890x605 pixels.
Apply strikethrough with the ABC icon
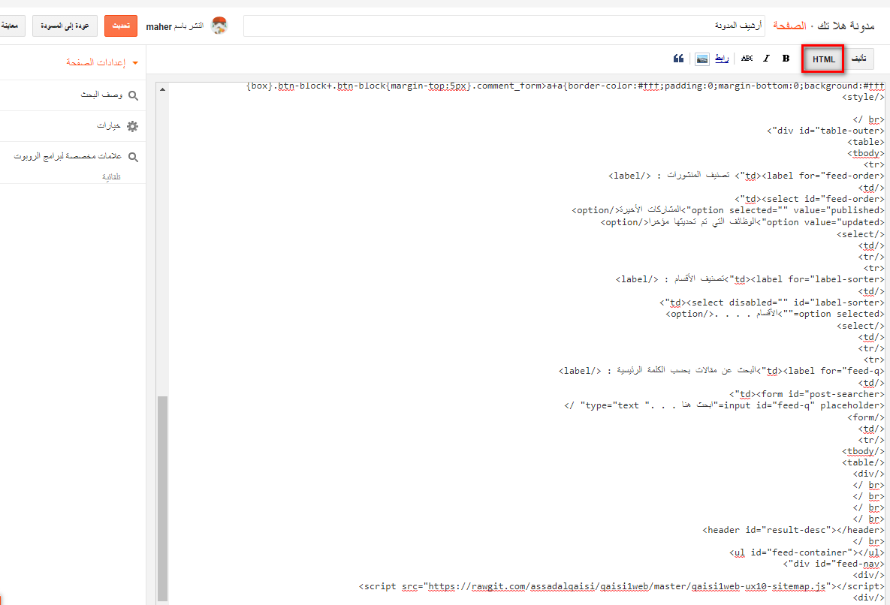click(747, 59)
